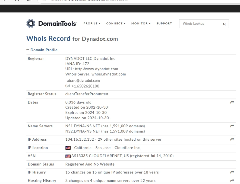Click the arrow icon in the IP History row
This screenshot has height=184, width=240.
click(x=232, y=172)
